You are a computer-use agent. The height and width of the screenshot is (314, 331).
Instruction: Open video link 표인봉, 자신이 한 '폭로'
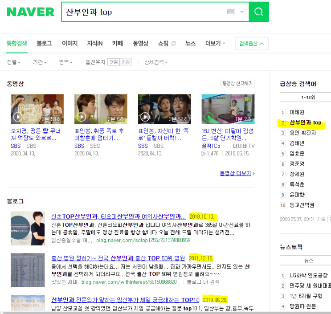(x=163, y=135)
